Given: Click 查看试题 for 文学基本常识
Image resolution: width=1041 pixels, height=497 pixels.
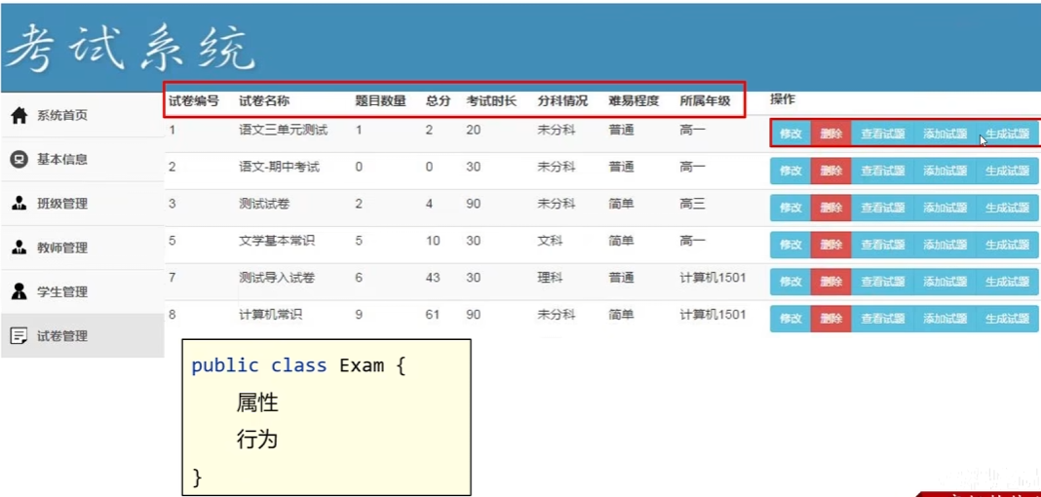Looking at the screenshot, I should point(882,245).
